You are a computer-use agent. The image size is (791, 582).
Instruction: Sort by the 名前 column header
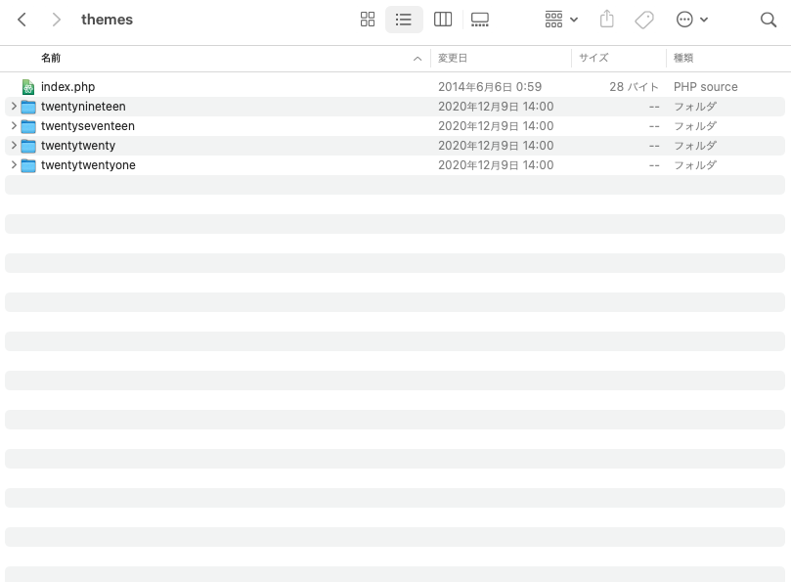pos(51,59)
